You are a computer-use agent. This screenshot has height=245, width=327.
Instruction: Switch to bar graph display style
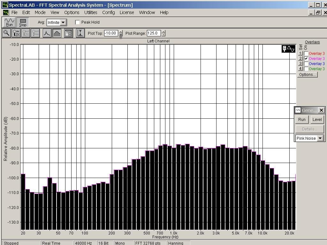pos(57,33)
